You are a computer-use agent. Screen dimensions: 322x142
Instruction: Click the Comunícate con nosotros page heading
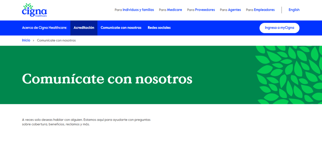click(x=107, y=79)
